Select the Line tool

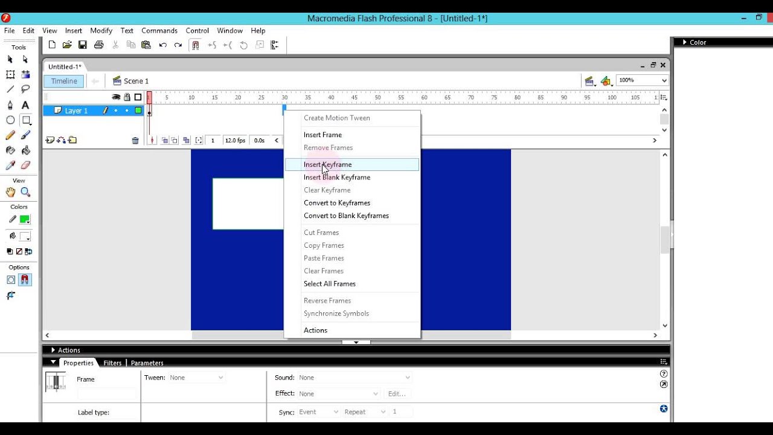click(x=10, y=89)
